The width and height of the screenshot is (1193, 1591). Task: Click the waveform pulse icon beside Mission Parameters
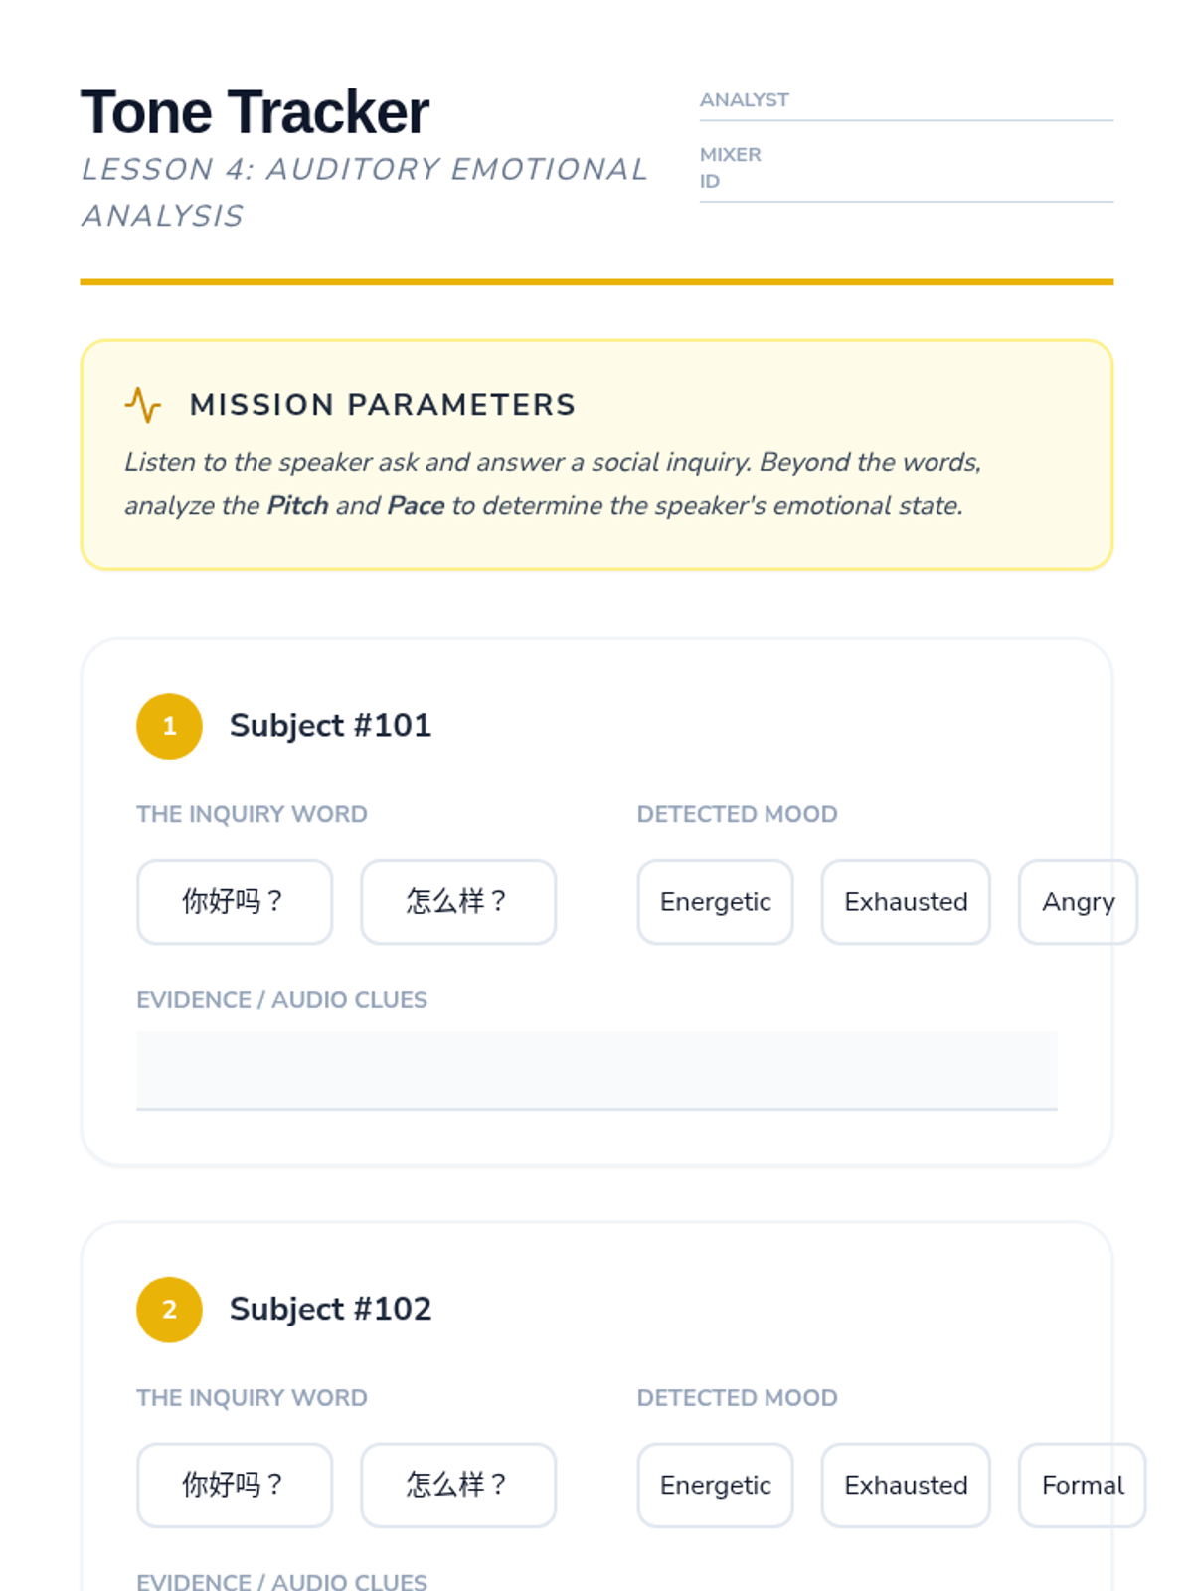pyautogui.click(x=143, y=405)
